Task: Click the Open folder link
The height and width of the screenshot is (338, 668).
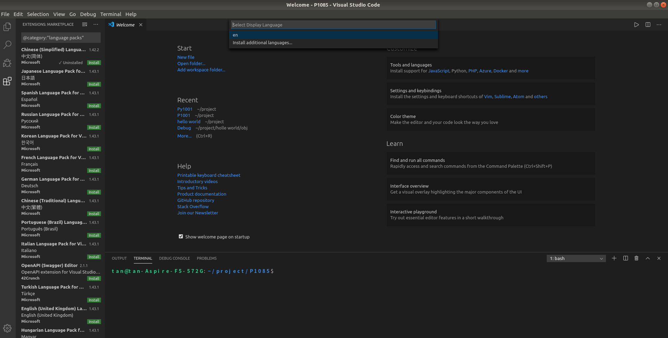Action: tap(191, 63)
